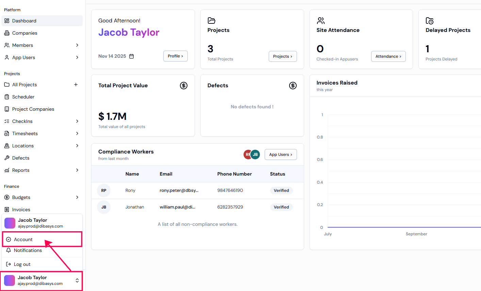Click the Attendance button
Screen dimensions: 481x291
tap(388, 56)
